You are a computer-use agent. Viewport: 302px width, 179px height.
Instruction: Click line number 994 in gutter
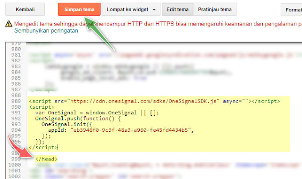16,130
